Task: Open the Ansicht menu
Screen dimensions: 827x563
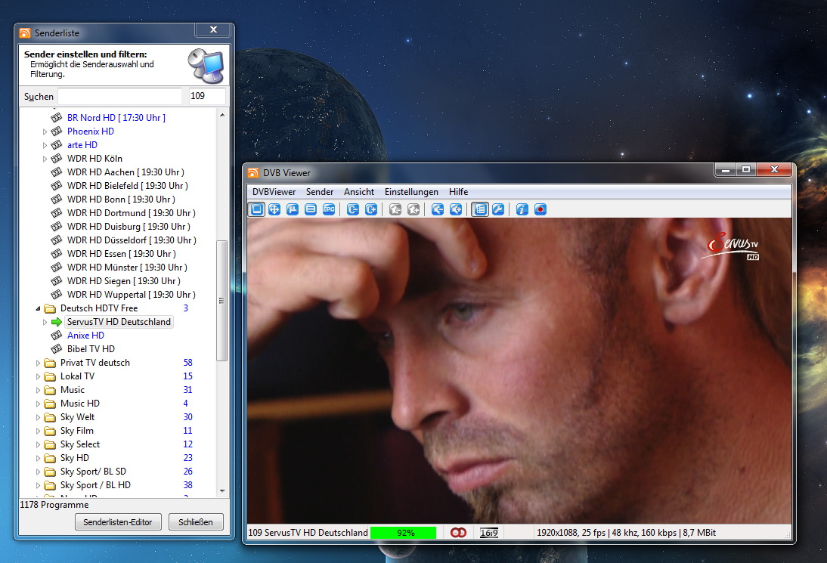Action: pyautogui.click(x=359, y=192)
